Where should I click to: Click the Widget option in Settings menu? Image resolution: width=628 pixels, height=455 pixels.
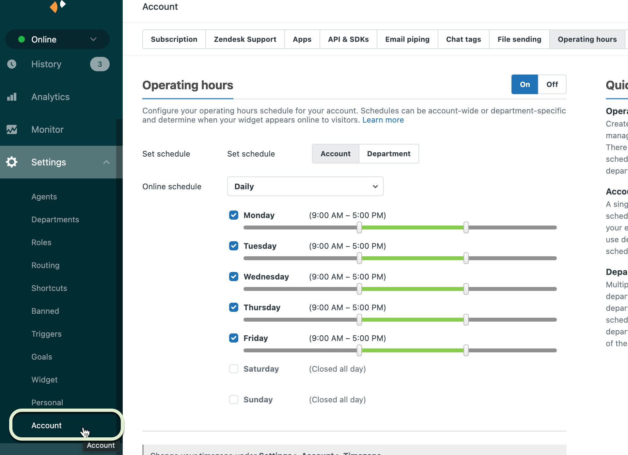(44, 379)
